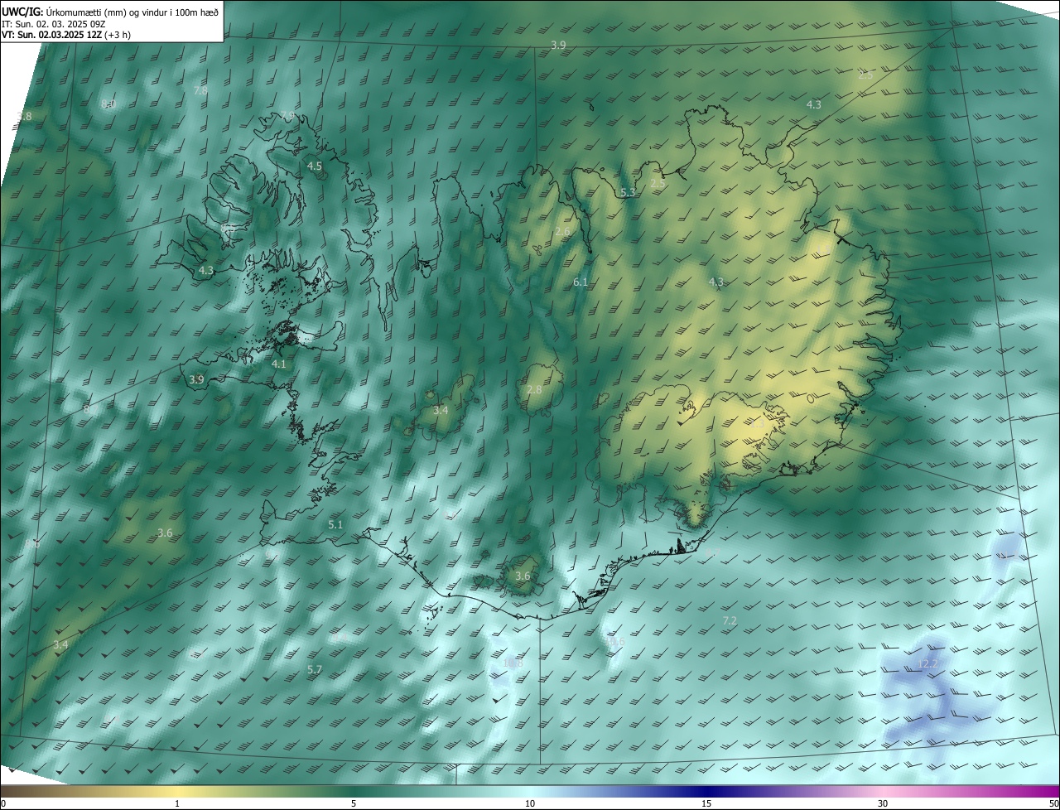Click the 6.1 value label on the map
The width and height of the screenshot is (1060, 810).
[x=581, y=282]
